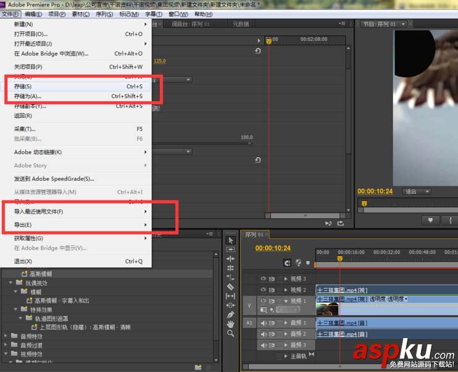Toggle eye visibility of 视频 2 track
The width and height of the screenshot is (458, 372).
coord(263,290)
